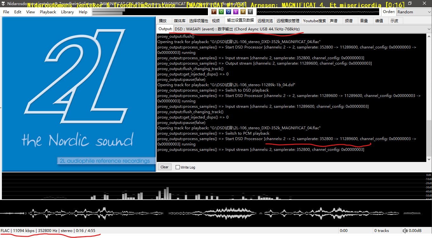432x238 pixels.
Task: Click the foobar2000 app icon in title bar
Action: pos(3,3)
